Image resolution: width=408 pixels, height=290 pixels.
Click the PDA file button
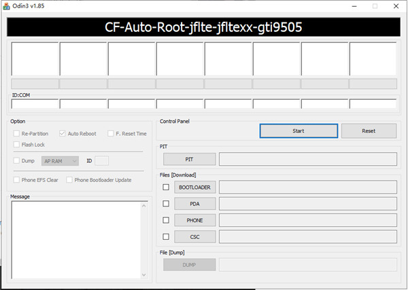click(x=195, y=204)
